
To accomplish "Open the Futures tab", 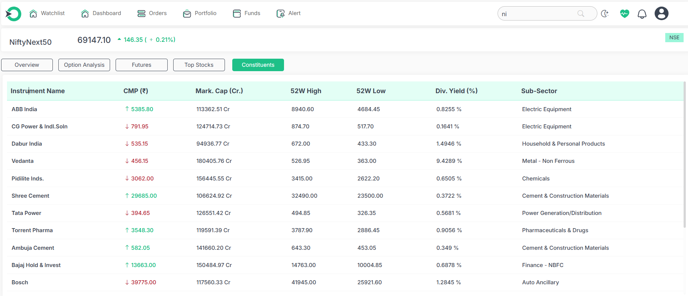I will (141, 65).
